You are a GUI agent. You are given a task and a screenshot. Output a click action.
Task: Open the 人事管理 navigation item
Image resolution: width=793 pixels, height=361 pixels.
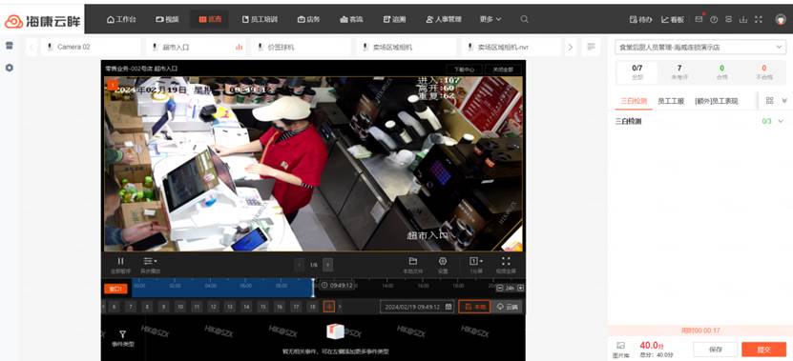click(444, 19)
